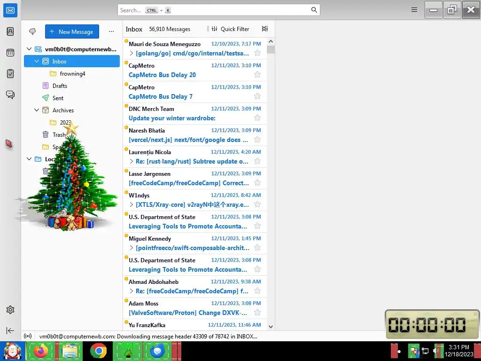Expand the pointfreeco swift-composable thread
The height and width of the screenshot is (361, 481).
point(132,248)
